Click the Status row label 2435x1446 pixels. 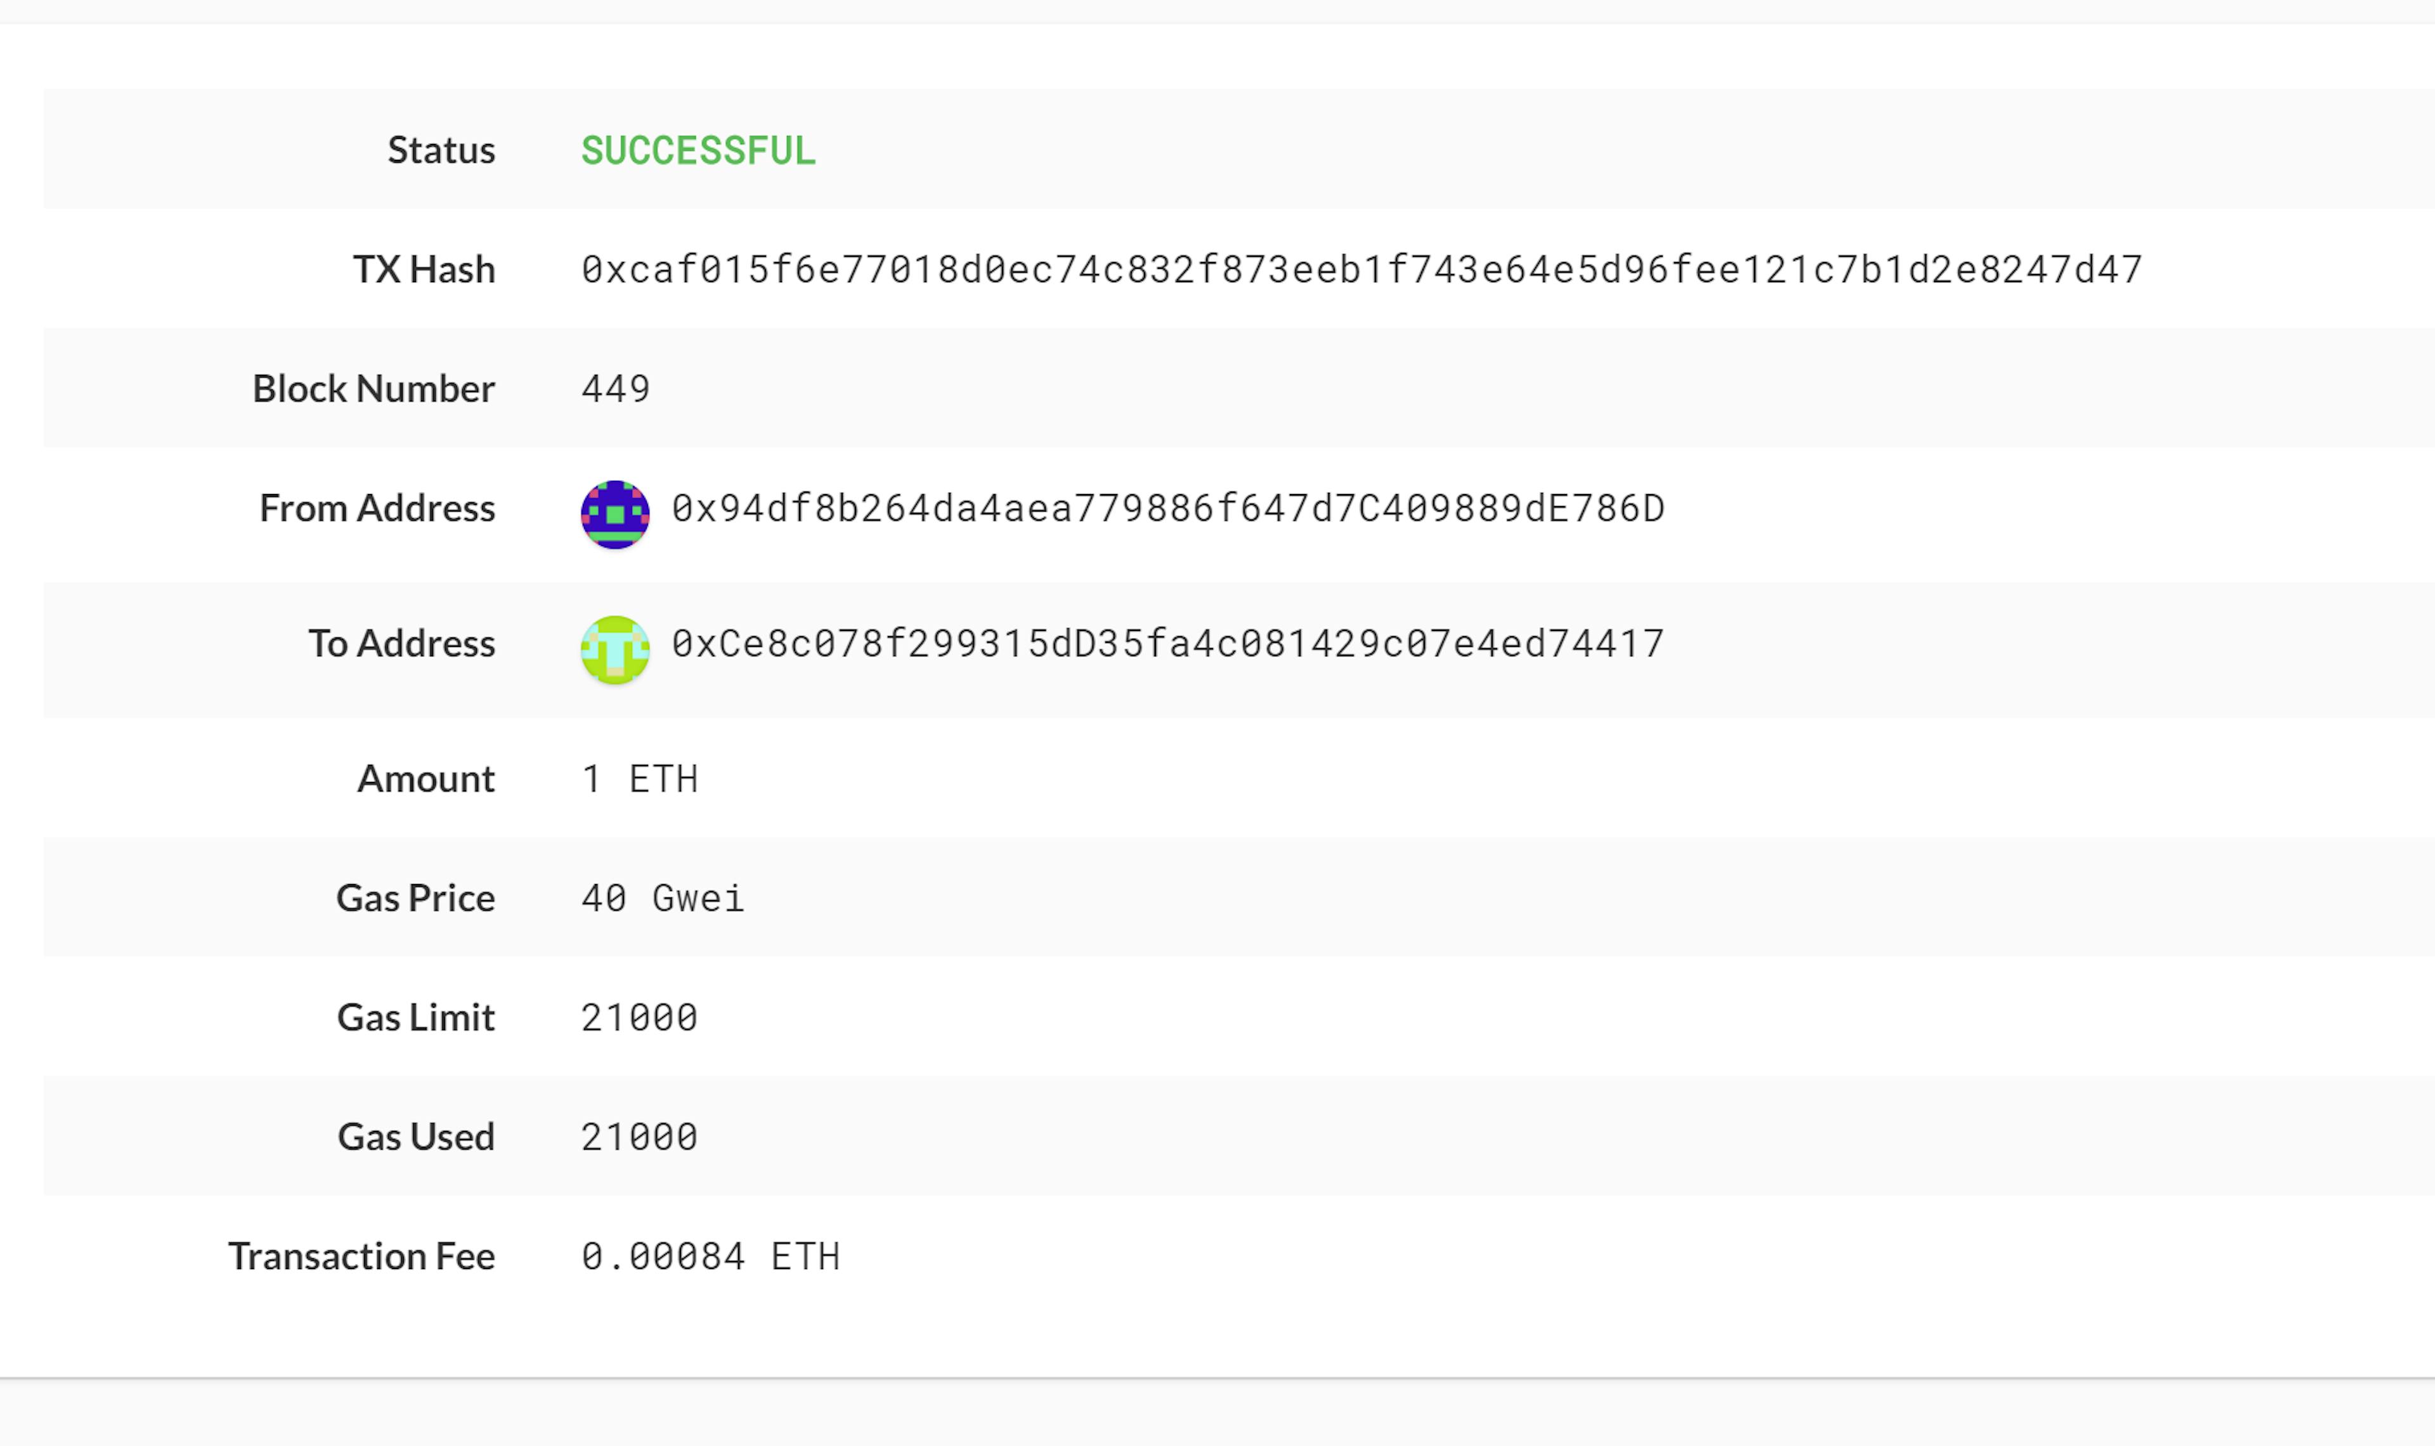click(x=441, y=150)
